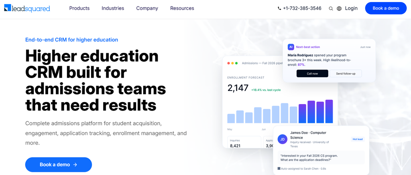Click the globe language icon

pyautogui.click(x=339, y=8)
